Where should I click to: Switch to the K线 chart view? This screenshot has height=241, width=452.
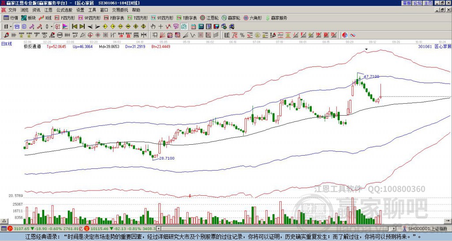point(45,18)
